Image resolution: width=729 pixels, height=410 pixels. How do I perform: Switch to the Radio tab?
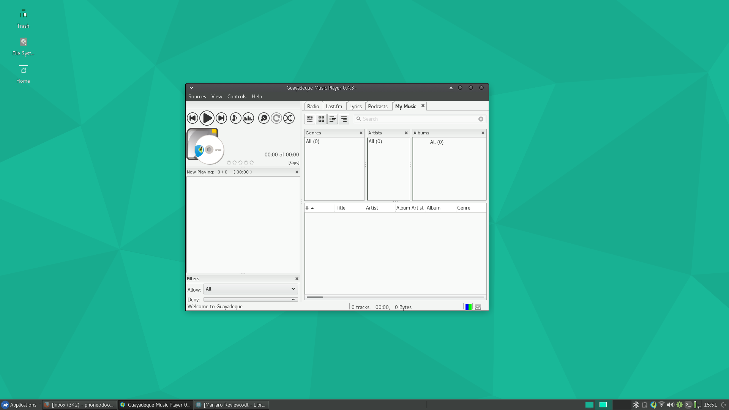313,106
